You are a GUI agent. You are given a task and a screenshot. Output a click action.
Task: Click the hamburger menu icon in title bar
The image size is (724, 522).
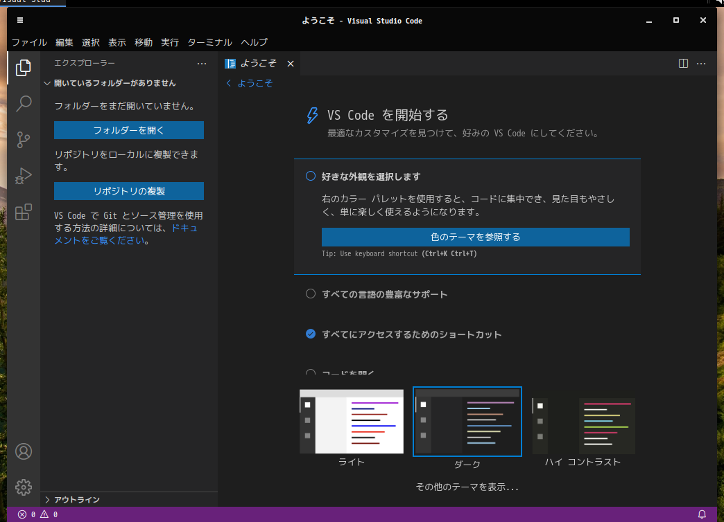[x=20, y=20]
